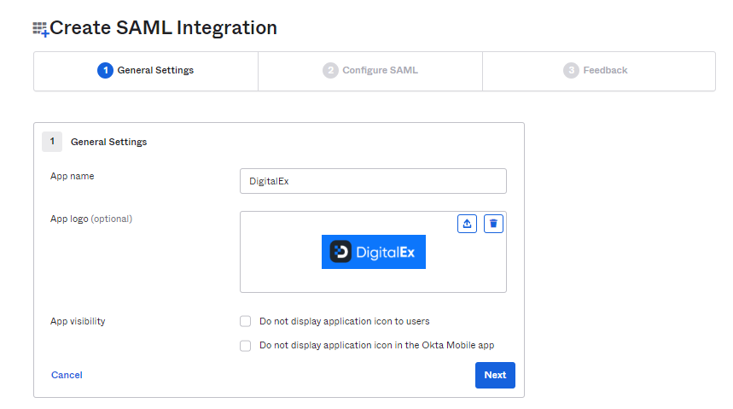733x409 pixels.
Task: Open the General Settings step tab
Action: pyautogui.click(x=146, y=71)
